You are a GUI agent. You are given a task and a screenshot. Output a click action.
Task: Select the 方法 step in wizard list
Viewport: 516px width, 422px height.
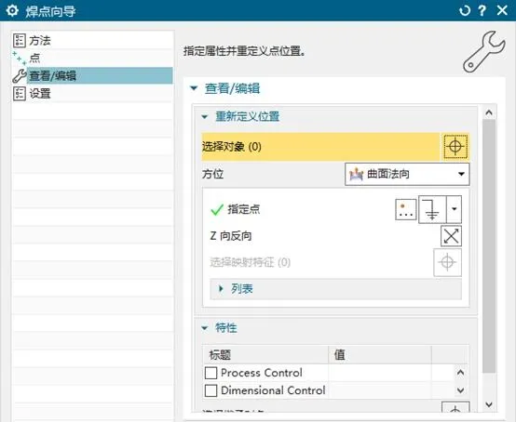[x=92, y=40]
